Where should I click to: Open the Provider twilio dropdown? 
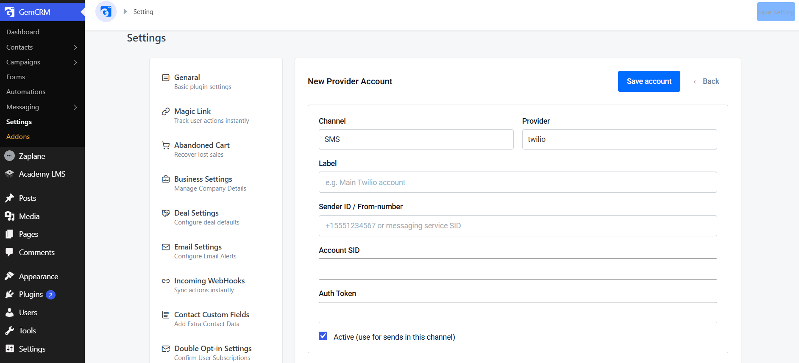tap(619, 139)
